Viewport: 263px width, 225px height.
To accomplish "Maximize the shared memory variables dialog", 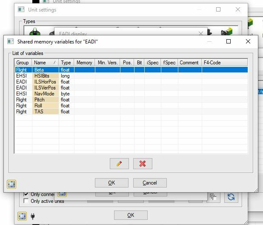I will tap(229, 41).
